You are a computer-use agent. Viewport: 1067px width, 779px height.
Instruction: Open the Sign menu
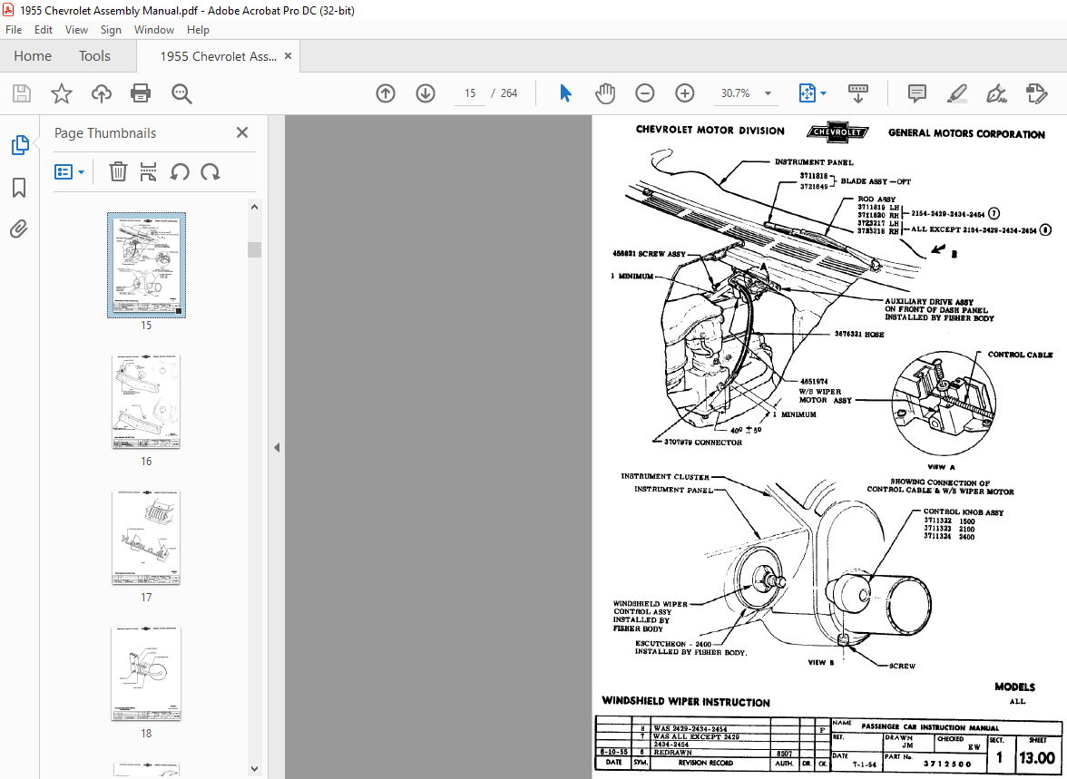point(111,30)
